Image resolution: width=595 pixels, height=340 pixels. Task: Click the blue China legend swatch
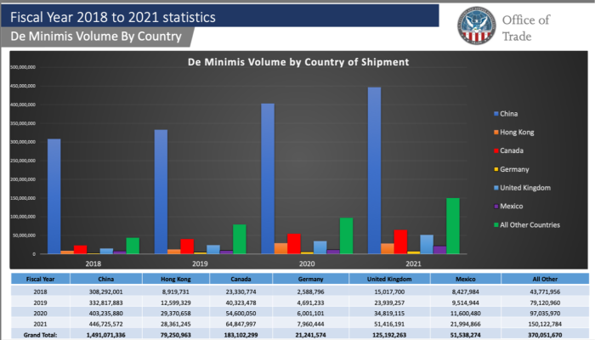(x=496, y=113)
